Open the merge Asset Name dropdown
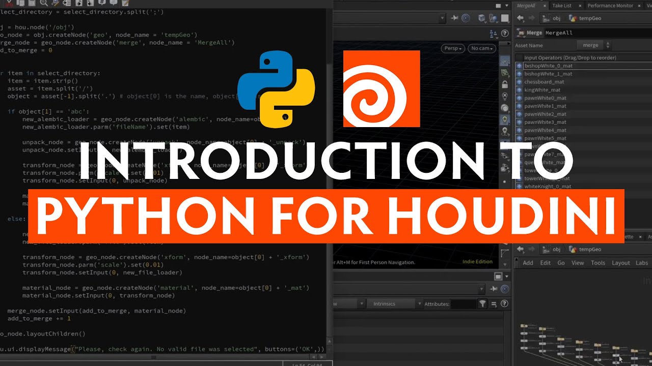Image resolution: width=652 pixels, height=366 pixels. pos(595,45)
